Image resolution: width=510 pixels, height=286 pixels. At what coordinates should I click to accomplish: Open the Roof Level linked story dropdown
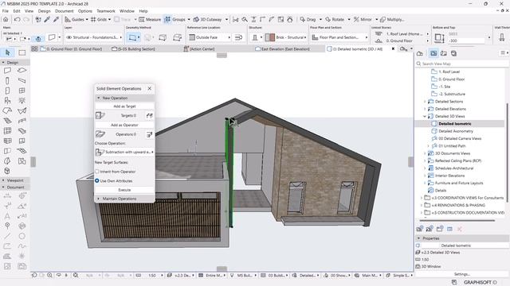click(x=428, y=33)
